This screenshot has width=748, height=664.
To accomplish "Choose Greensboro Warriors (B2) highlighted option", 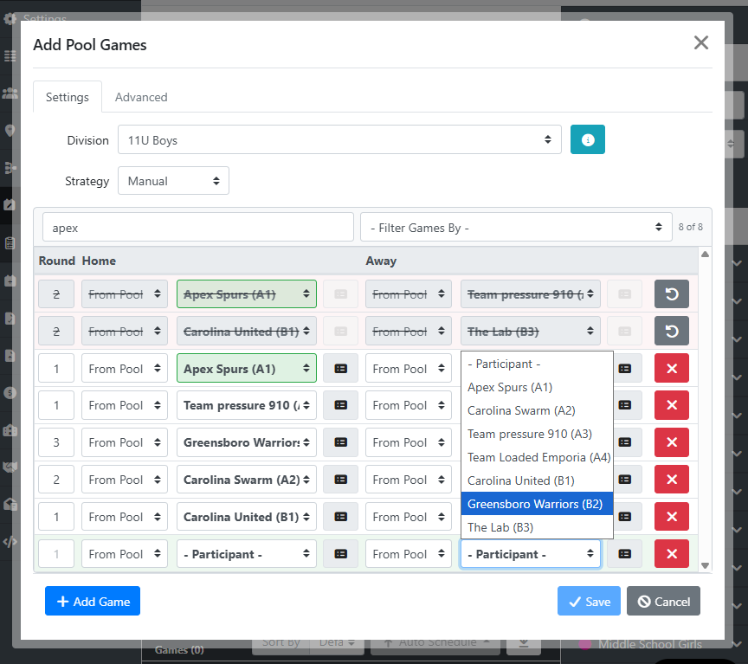I will coord(537,504).
